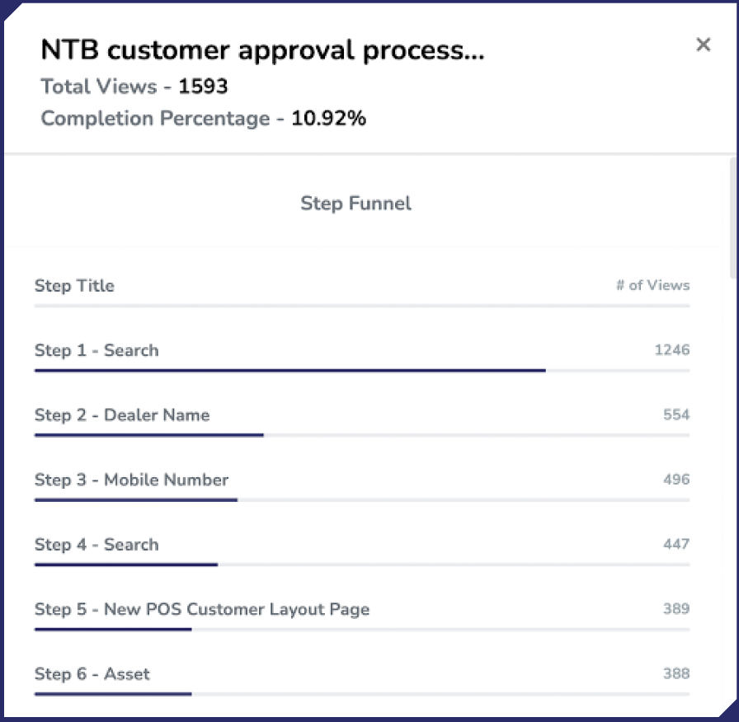Click the 'NTB customer approval process...' title
The height and width of the screenshot is (722, 739).
point(262,49)
